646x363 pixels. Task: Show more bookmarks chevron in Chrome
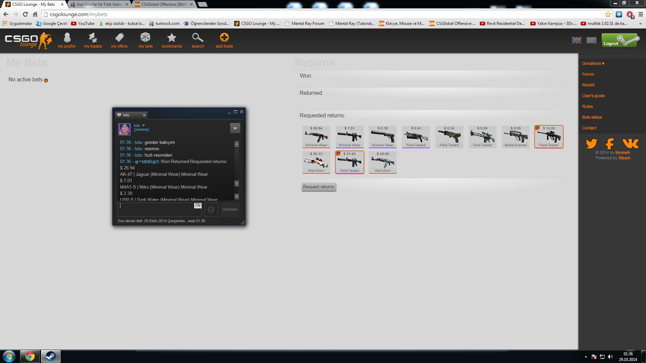click(x=640, y=24)
